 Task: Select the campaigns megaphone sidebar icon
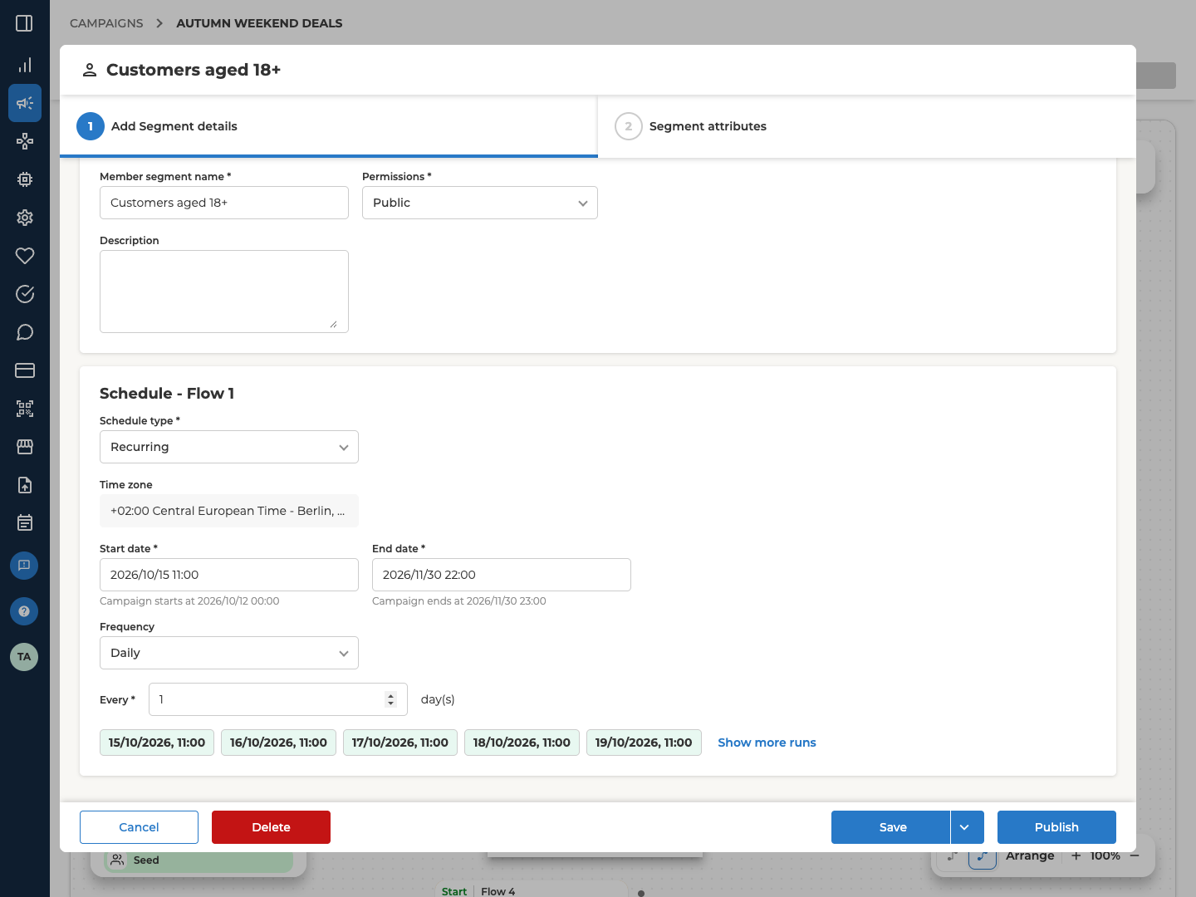(25, 103)
